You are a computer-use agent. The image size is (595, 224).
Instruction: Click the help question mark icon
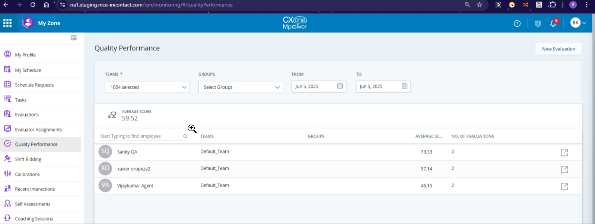[517, 23]
